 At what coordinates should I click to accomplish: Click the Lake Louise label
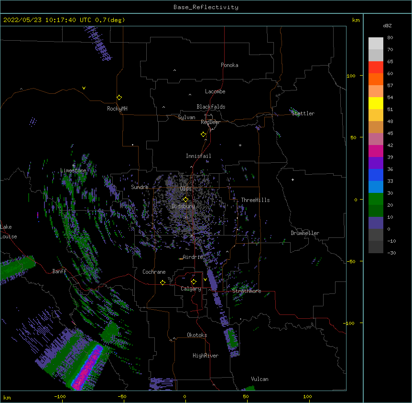(9, 232)
